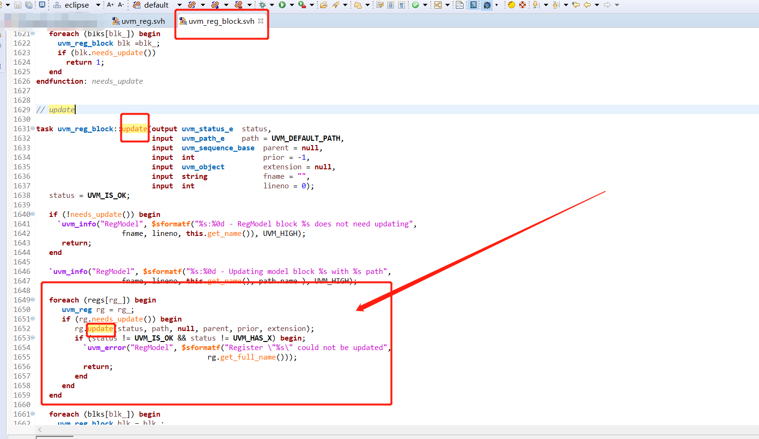The width and height of the screenshot is (759, 439).
Task: Click the back-arrow page icon after the new folder dropdown
Action: [x=379, y=5]
